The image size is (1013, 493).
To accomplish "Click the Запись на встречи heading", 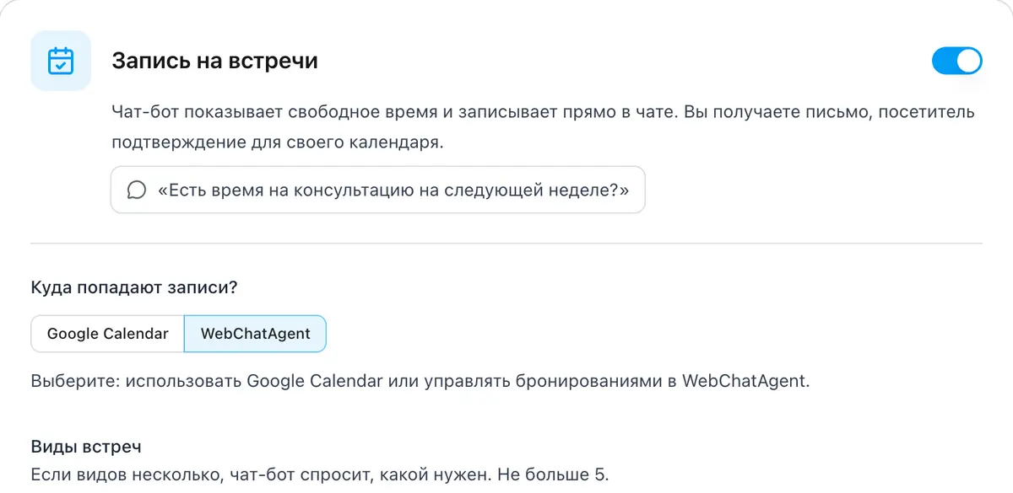I will pyautogui.click(x=214, y=61).
